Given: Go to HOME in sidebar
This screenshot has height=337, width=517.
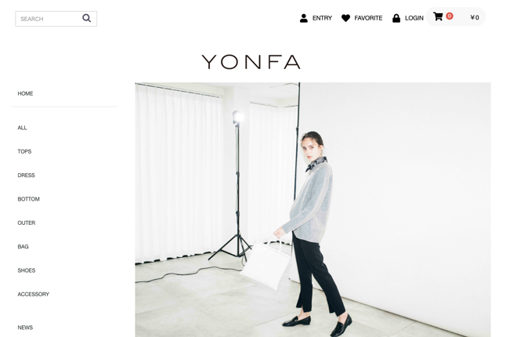Looking at the screenshot, I should [25, 93].
